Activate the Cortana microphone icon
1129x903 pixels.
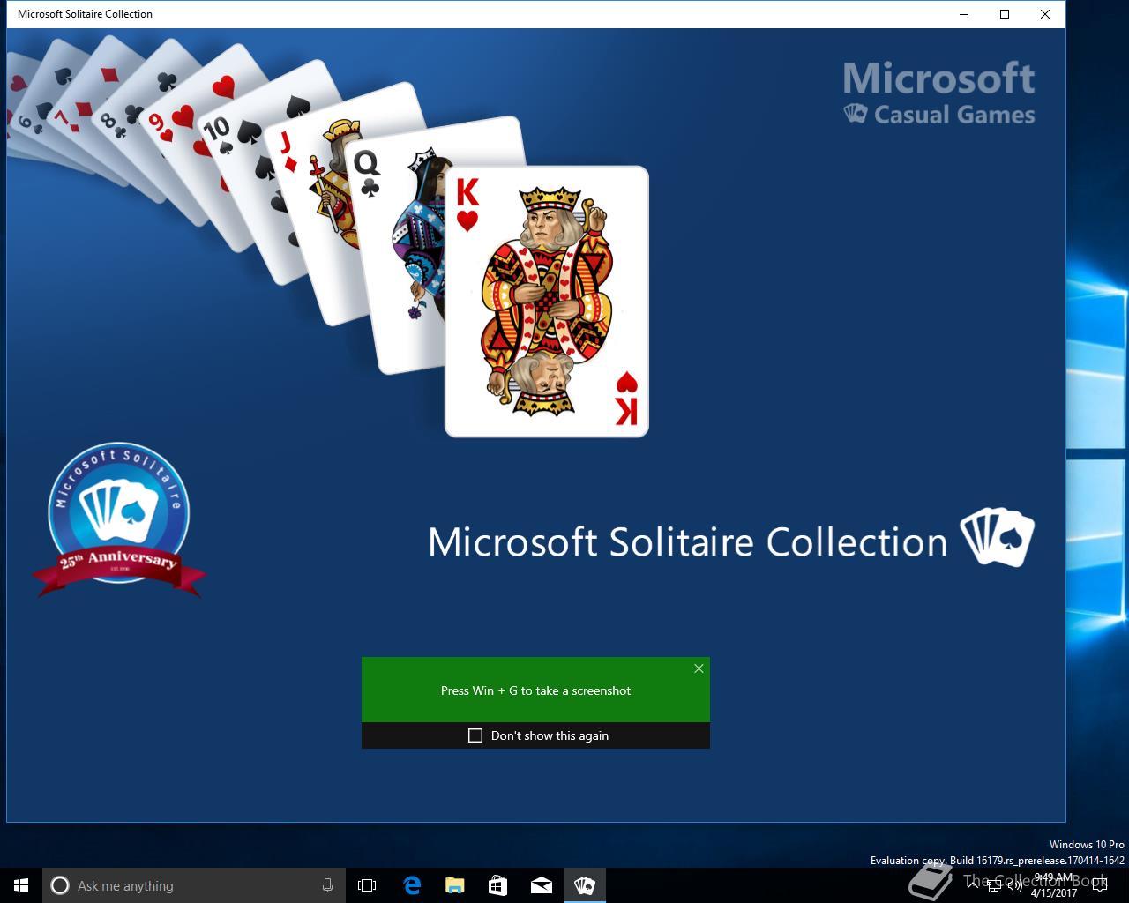point(327,885)
